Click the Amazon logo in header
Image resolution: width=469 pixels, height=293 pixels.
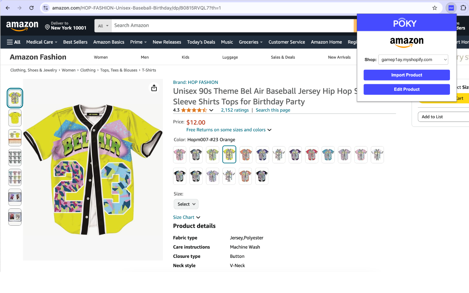click(22, 26)
